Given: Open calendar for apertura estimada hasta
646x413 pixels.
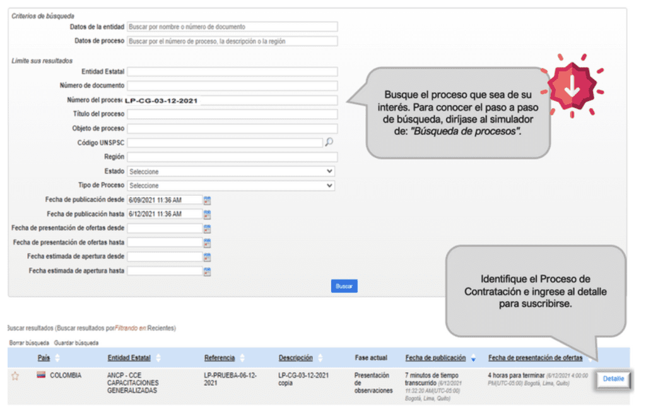Looking at the screenshot, I should click(x=207, y=271).
